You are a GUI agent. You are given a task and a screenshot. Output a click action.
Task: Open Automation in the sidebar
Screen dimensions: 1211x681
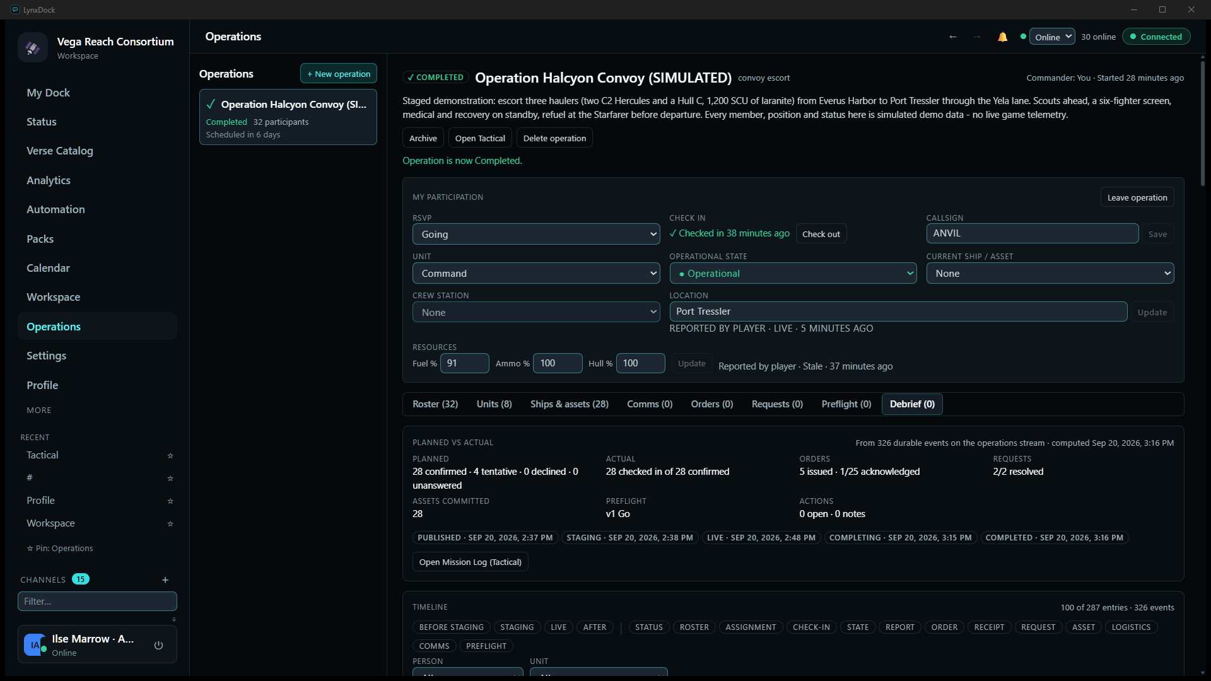point(97,209)
